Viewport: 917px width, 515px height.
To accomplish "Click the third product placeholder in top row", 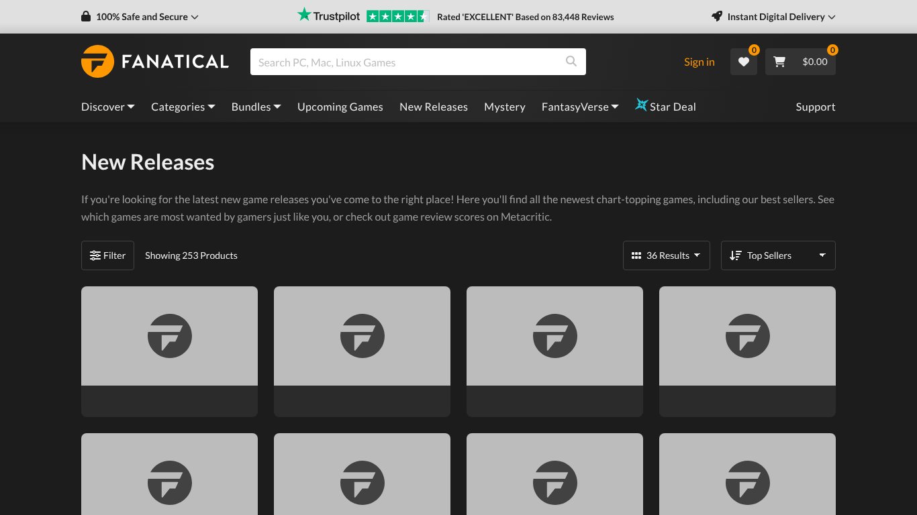I will click(554, 351).
